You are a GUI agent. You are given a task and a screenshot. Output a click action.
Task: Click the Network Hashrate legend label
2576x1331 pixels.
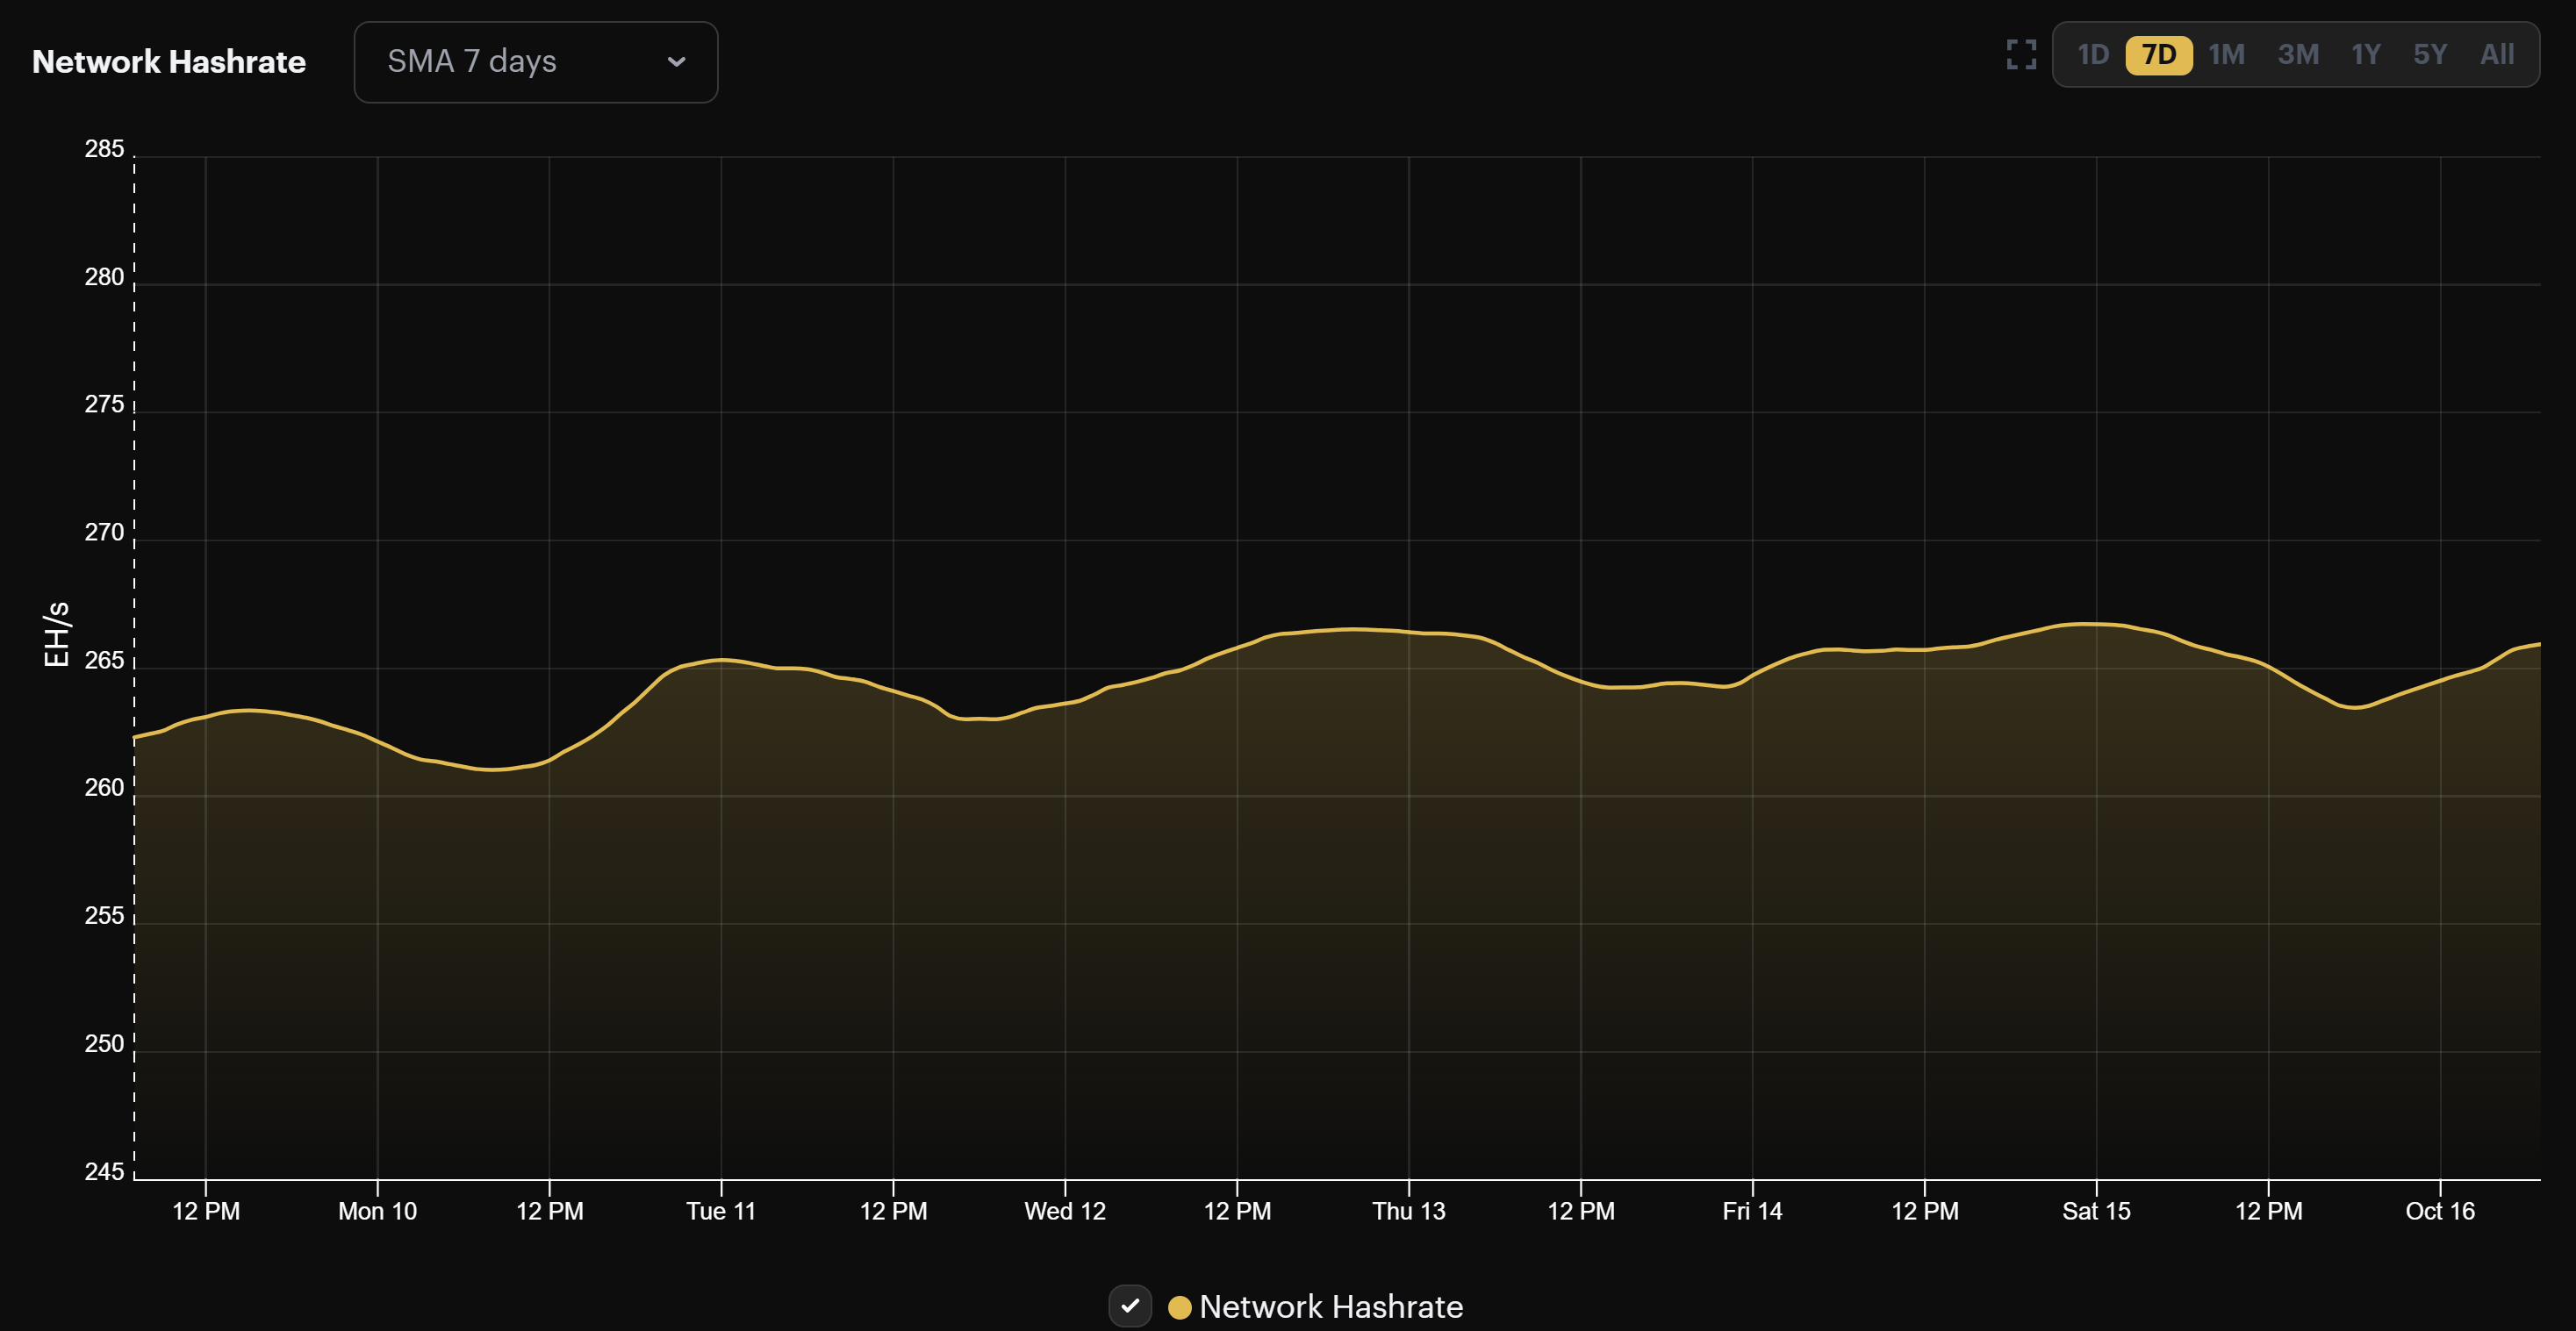click(x=1331, y=1307)
